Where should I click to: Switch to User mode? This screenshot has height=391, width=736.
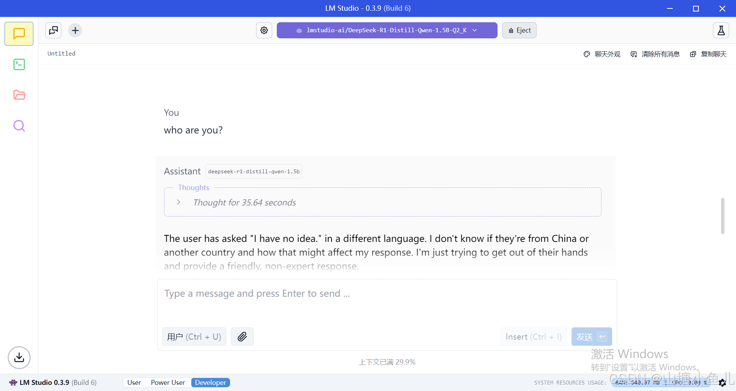point(134,383)
